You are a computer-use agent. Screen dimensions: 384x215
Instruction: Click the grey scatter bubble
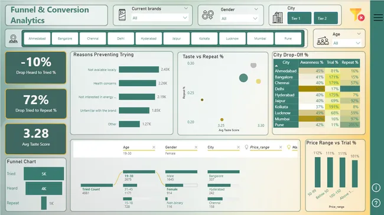253,65
